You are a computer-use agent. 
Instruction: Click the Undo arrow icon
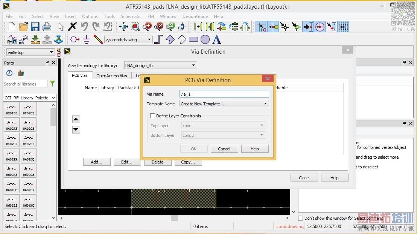point(84,27)
